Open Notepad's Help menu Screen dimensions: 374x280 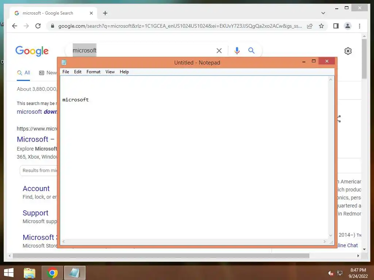[x=124, y=72]
